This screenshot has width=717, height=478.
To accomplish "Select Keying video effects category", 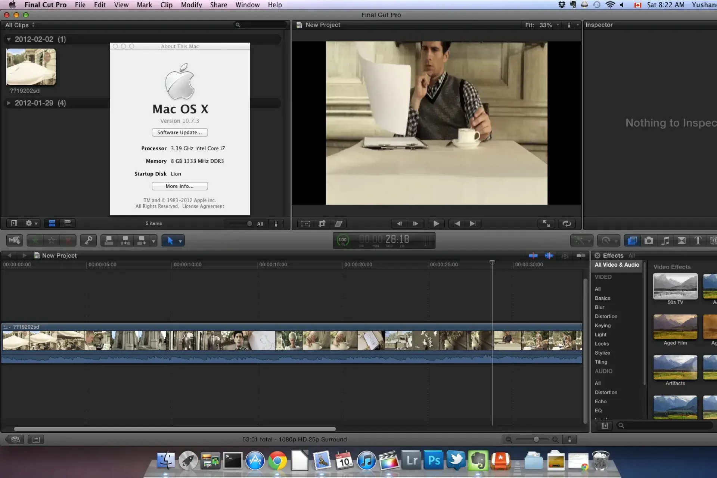I will 602,326.
